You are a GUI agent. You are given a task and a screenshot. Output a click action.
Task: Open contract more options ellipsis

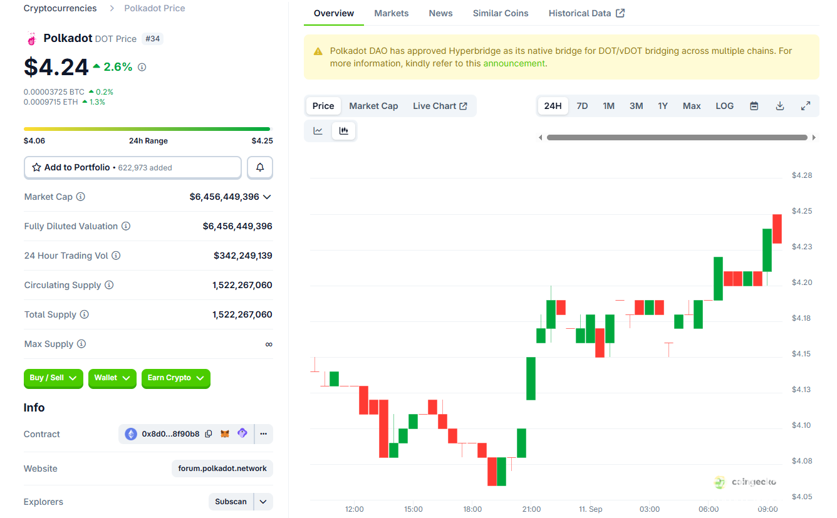click(264, 434)
